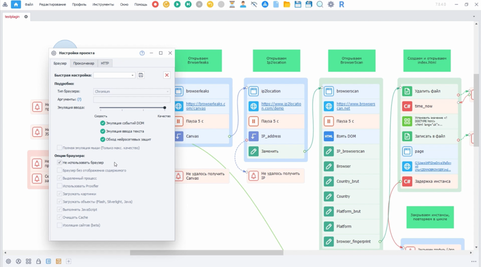Toggle Использовать Proxifier checkbox
Image resolution: width=481 pixels, height=267 pixels.
pos(59,186)
